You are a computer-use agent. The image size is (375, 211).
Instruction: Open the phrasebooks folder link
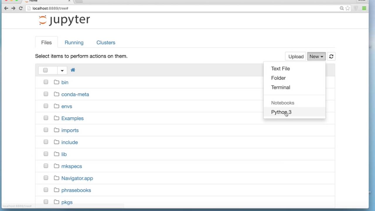click(76, 190)
